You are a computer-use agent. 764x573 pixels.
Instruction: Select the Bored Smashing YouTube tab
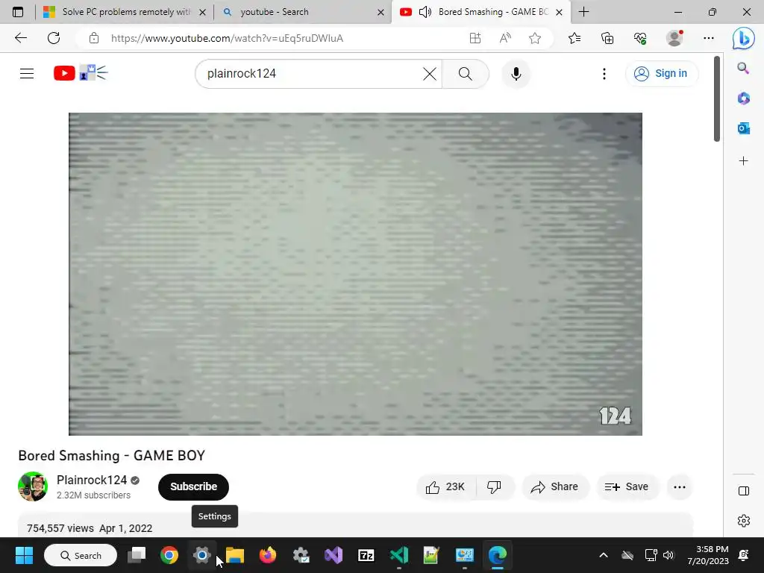pyautogui.click(x=480, y=12)
